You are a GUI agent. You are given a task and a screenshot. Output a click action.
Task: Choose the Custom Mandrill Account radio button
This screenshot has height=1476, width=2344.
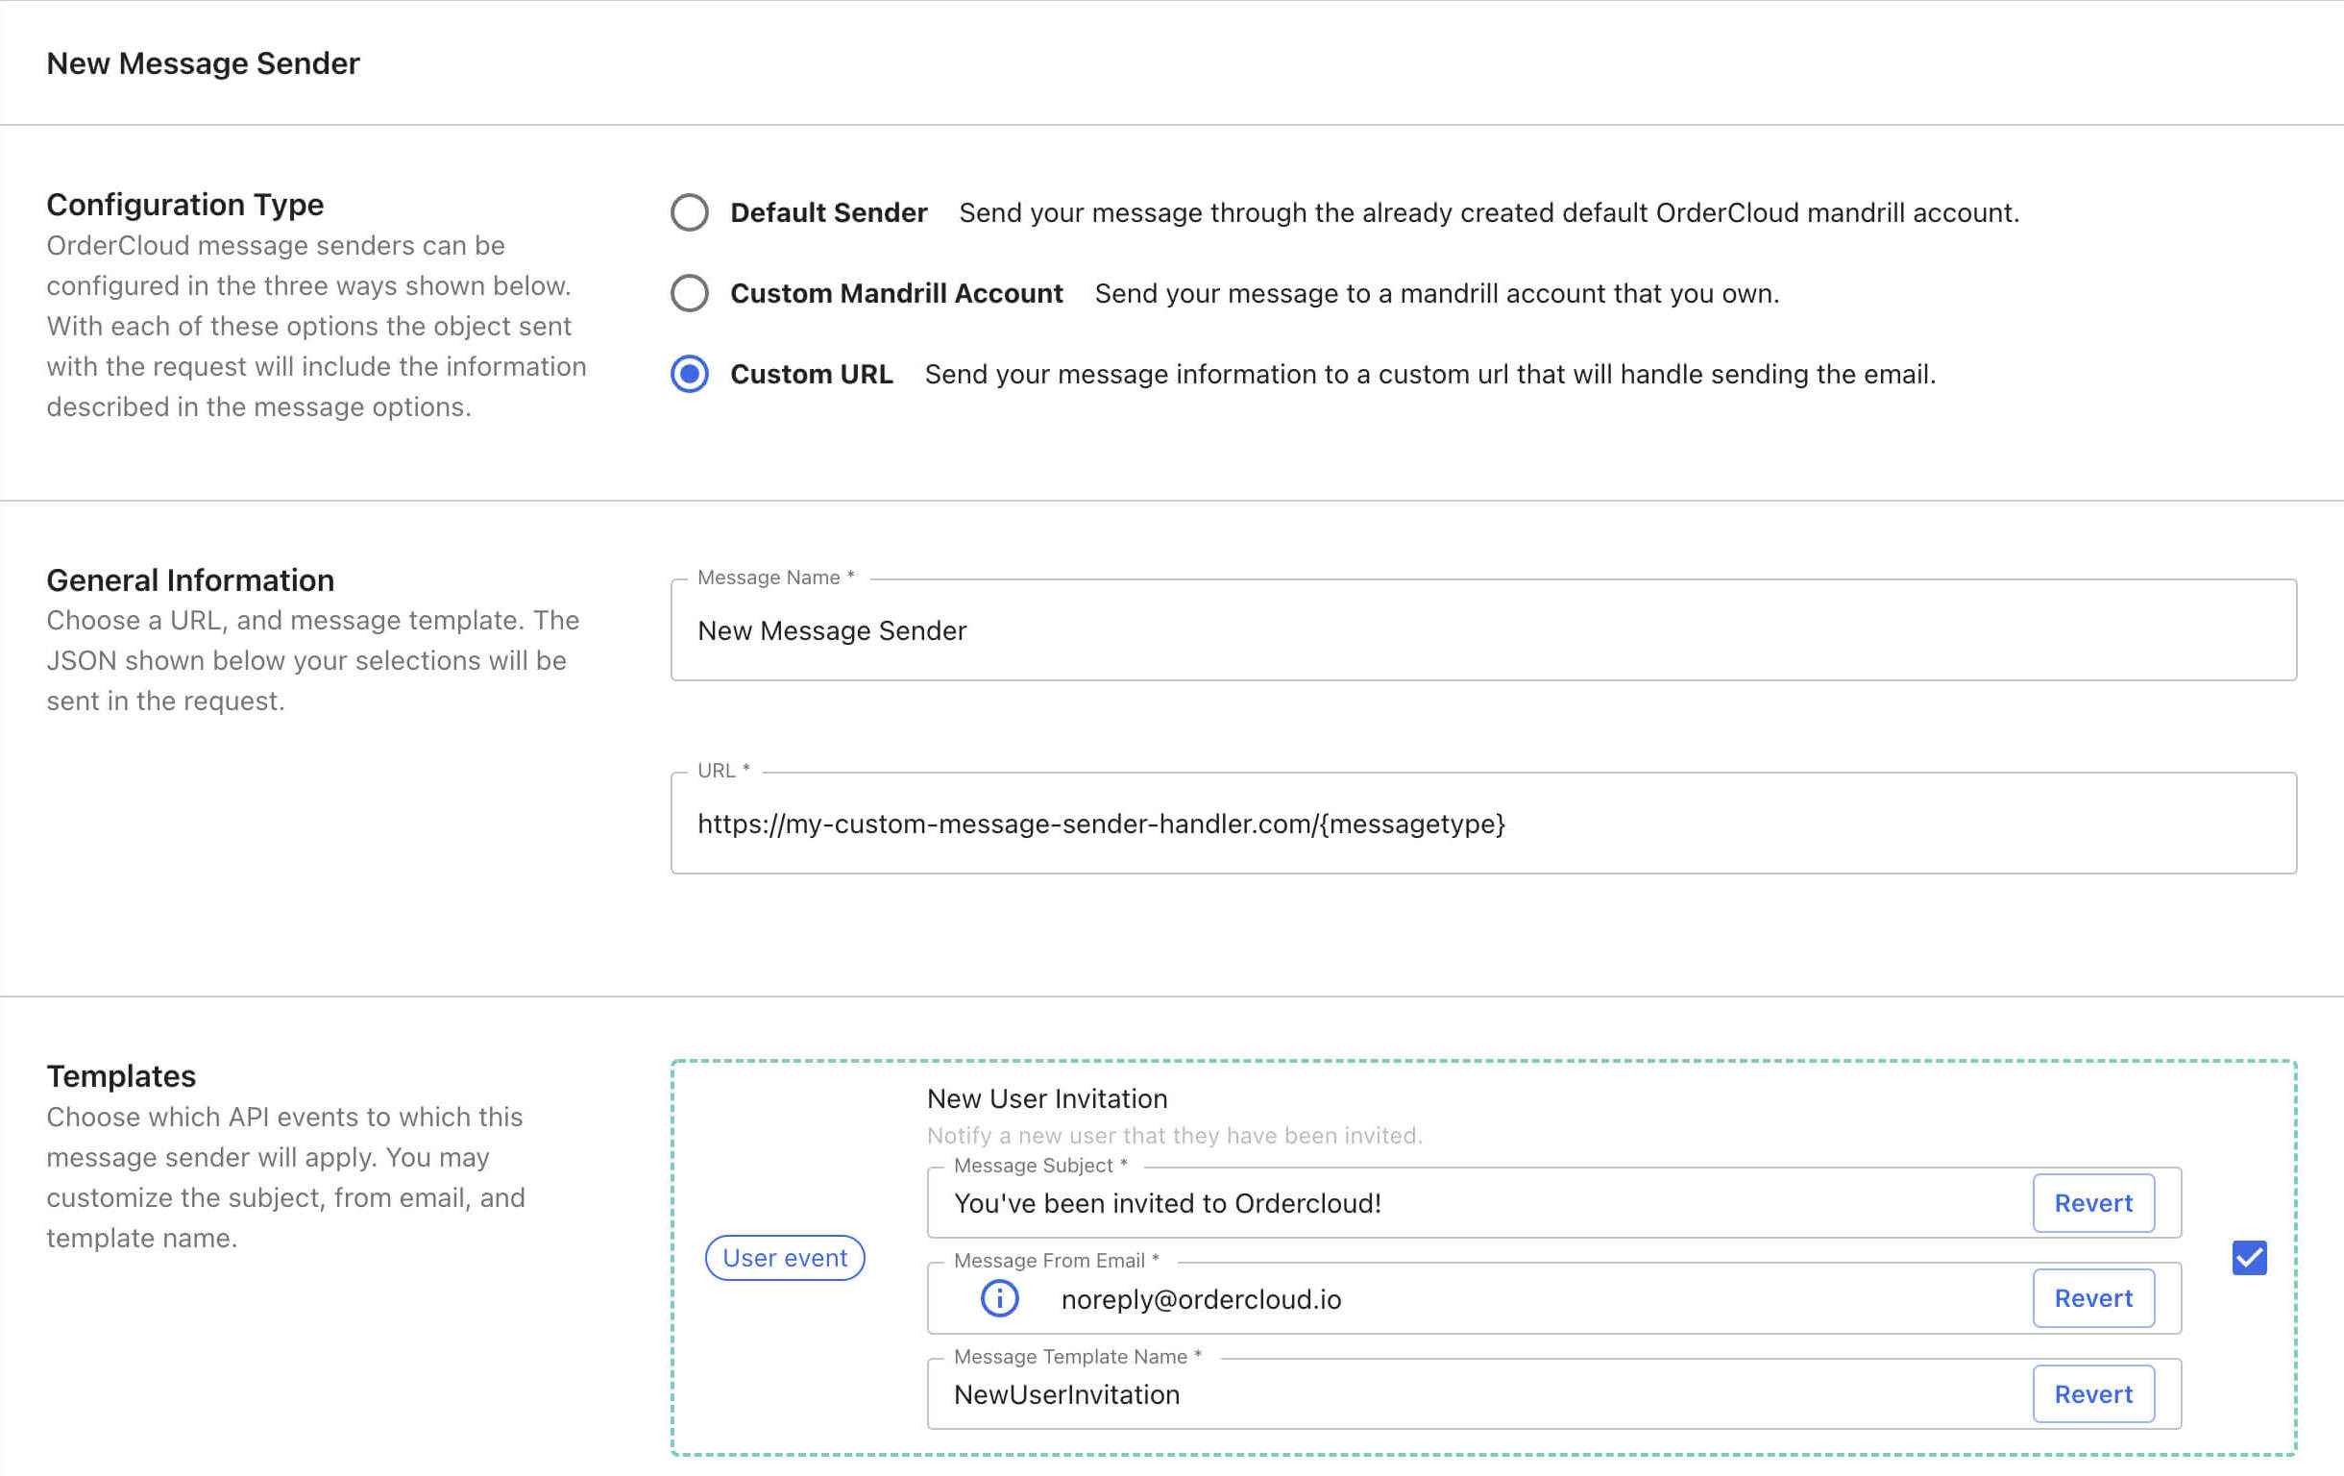(x=689, y=293)
